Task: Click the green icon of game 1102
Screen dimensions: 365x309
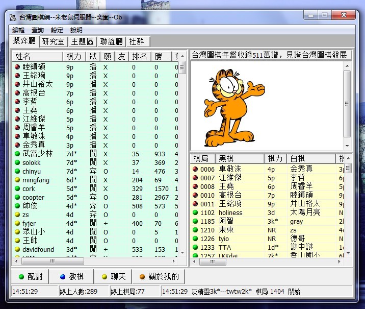Action: point(195,212)
